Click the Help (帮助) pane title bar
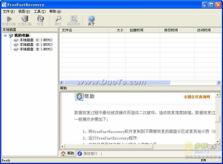The width and height of the screenshot is (223, 164). [140, 88]
